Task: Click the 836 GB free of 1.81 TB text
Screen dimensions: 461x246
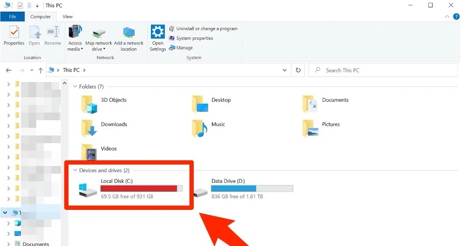Action: click(237, 197)
